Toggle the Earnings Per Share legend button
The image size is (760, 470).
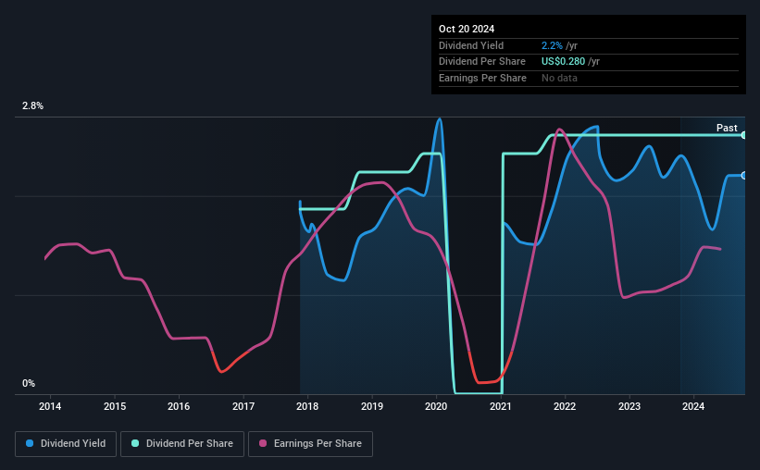[310, 444]
